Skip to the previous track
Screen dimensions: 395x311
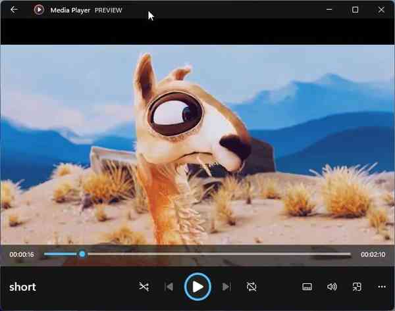pos(169,287)
